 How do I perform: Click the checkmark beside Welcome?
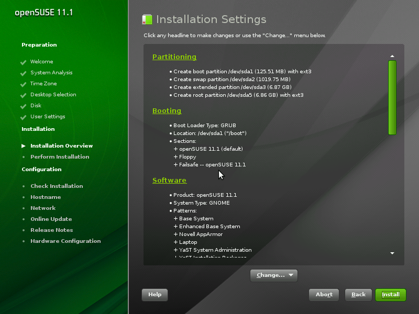coord(24,62)
